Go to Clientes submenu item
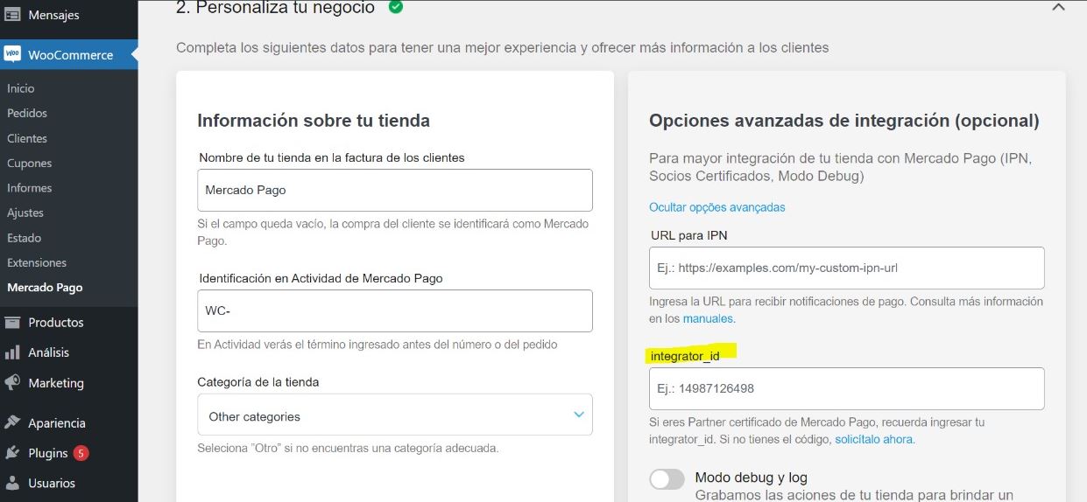Image resolution: width=1087 pixels, height=502 pixels. click(27, 138)
